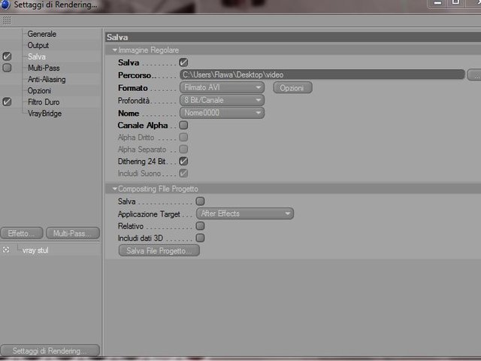Select the Salva entry in the settings list
Viewport: 481px width, 361px height.
click(37, 57)
